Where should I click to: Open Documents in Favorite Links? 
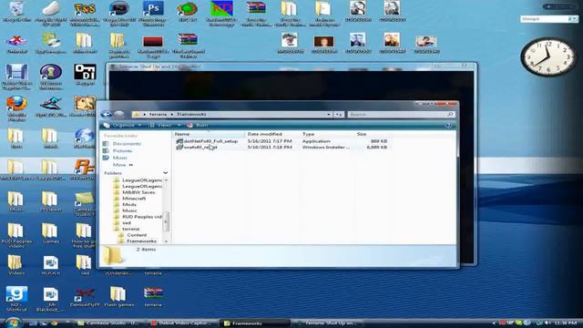pos(127,144)
